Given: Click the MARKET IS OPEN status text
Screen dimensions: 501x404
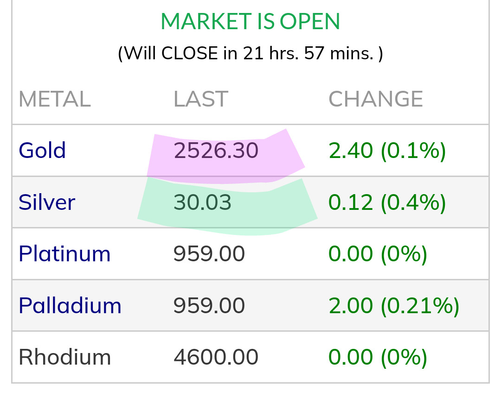Looking at the screenshot, I should (x=250, y=21).
